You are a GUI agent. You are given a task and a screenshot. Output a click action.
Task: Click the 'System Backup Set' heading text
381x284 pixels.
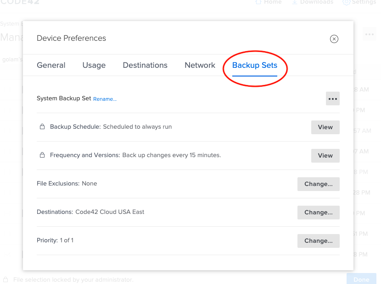coord(64,98)
